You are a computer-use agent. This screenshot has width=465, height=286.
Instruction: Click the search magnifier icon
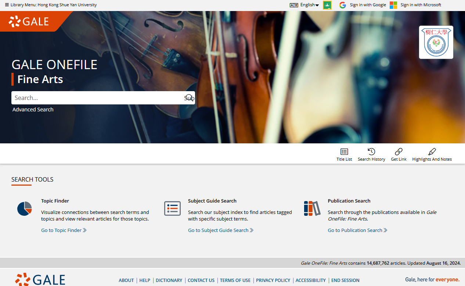point(189,98)
